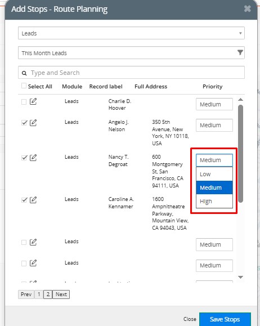Edit the Angelo J. Nelson record icon
This screenshot has height=326, width=260.
coord(33,123)
